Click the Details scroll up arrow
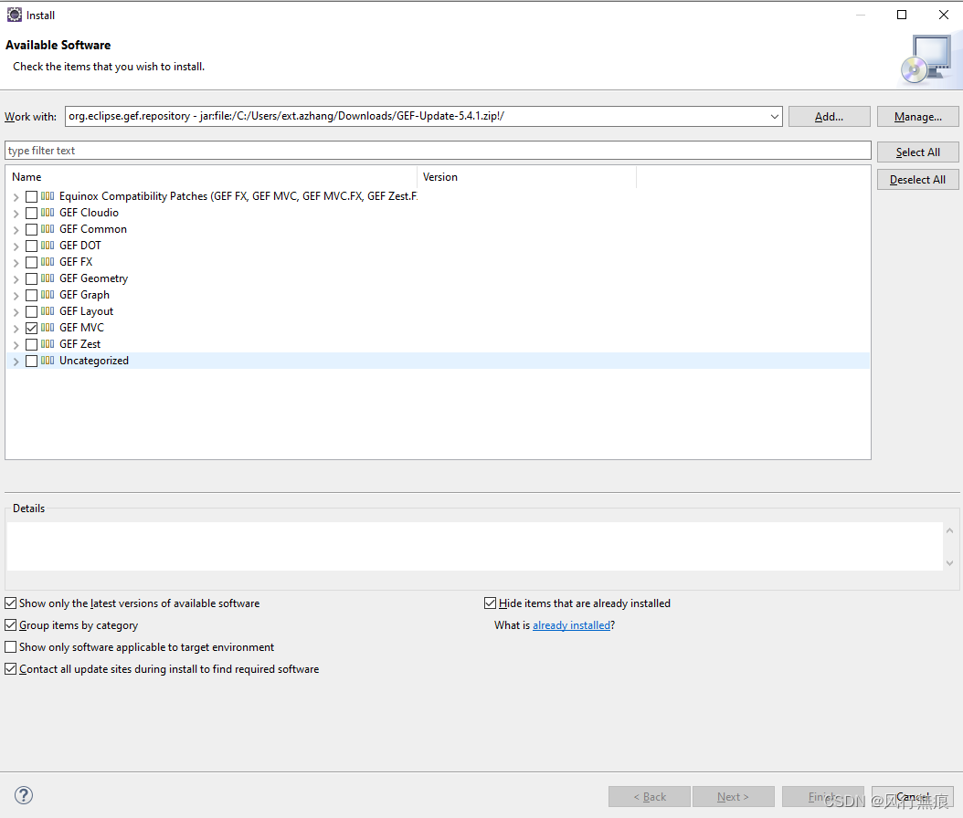The image size is (963, 818). pyautogui.click(x=949, y=530)
